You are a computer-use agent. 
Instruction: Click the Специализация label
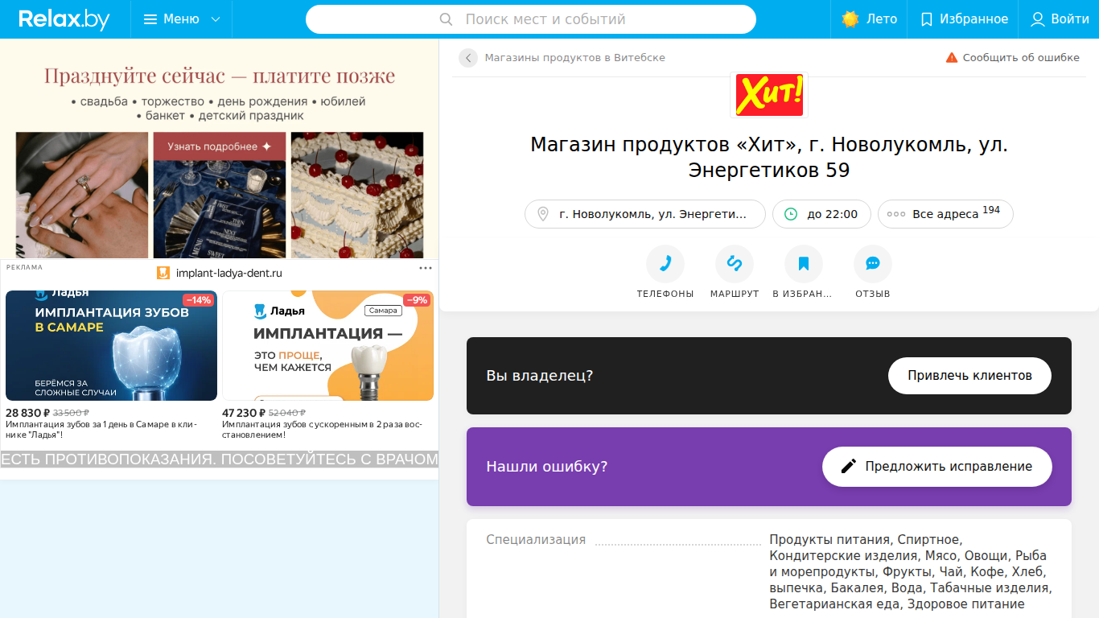[x=536, y=540]
